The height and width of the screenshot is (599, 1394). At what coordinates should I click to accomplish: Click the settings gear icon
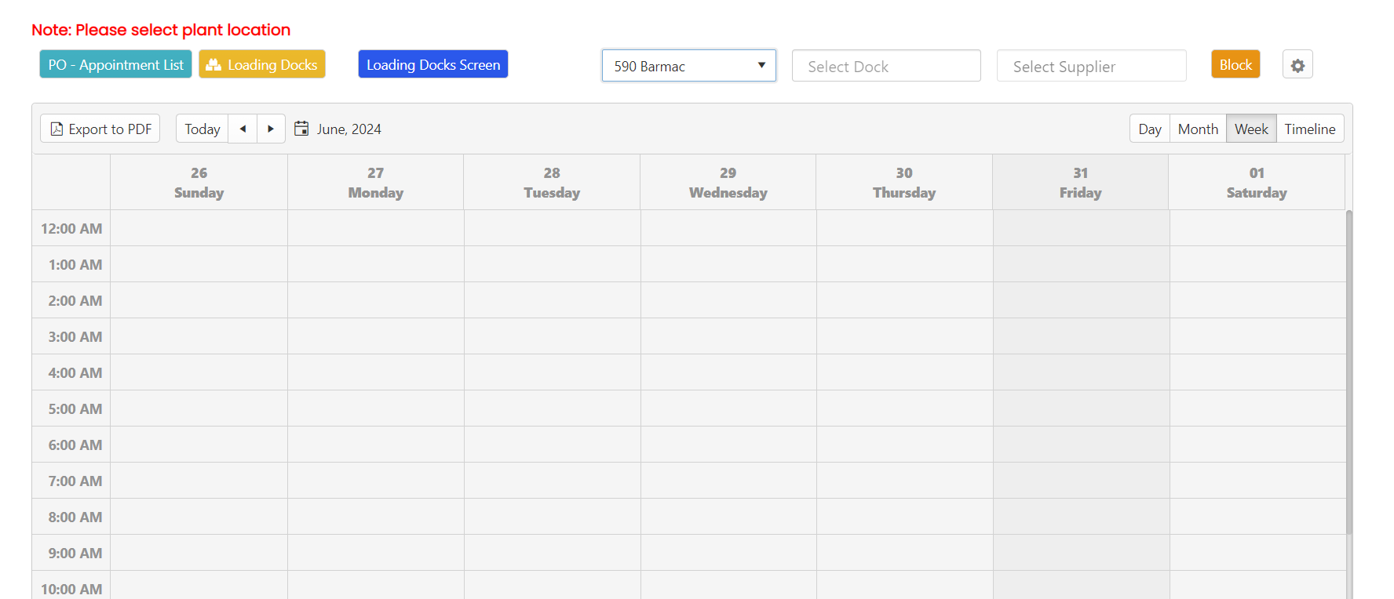1297,65
